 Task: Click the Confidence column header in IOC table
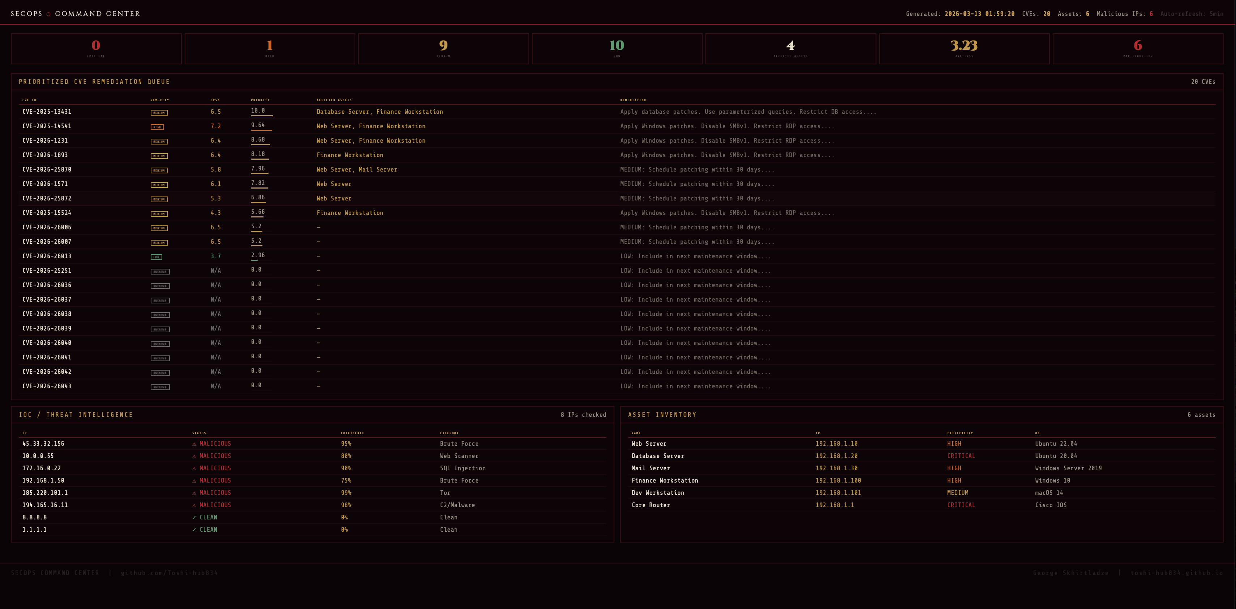pyautogui.click(x=352, y=433)
